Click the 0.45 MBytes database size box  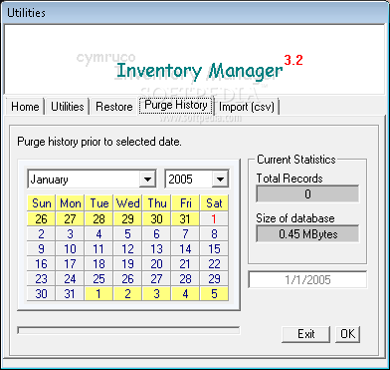pyautogui.click(x=307, y=234)
